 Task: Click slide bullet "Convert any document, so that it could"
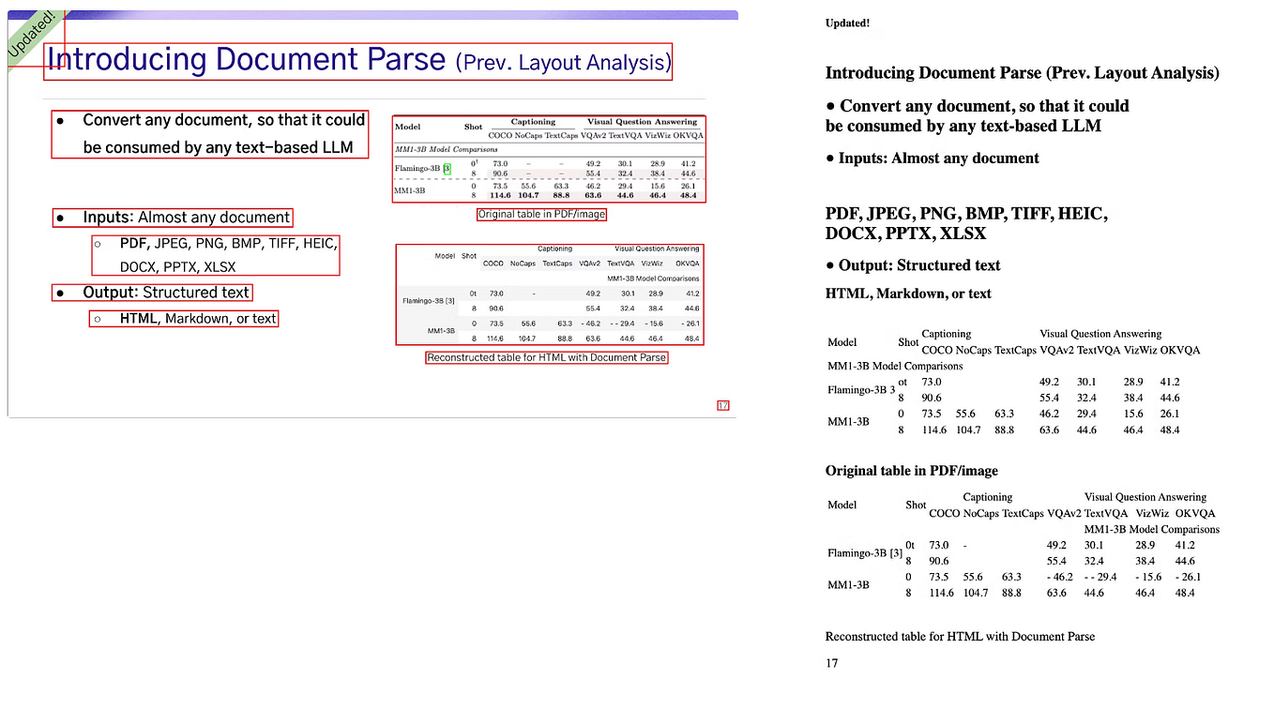(223, 120)
